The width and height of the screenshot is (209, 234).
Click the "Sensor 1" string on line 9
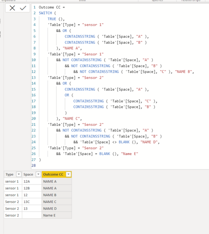click(x=93, y=54)
